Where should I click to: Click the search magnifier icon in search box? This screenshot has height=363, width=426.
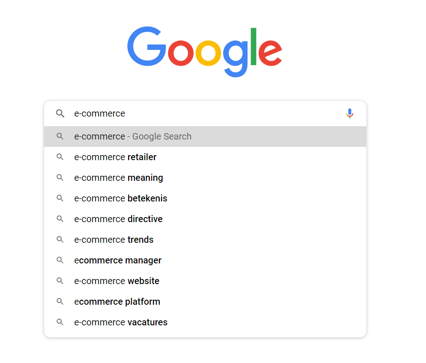click(x=60, y=113)
